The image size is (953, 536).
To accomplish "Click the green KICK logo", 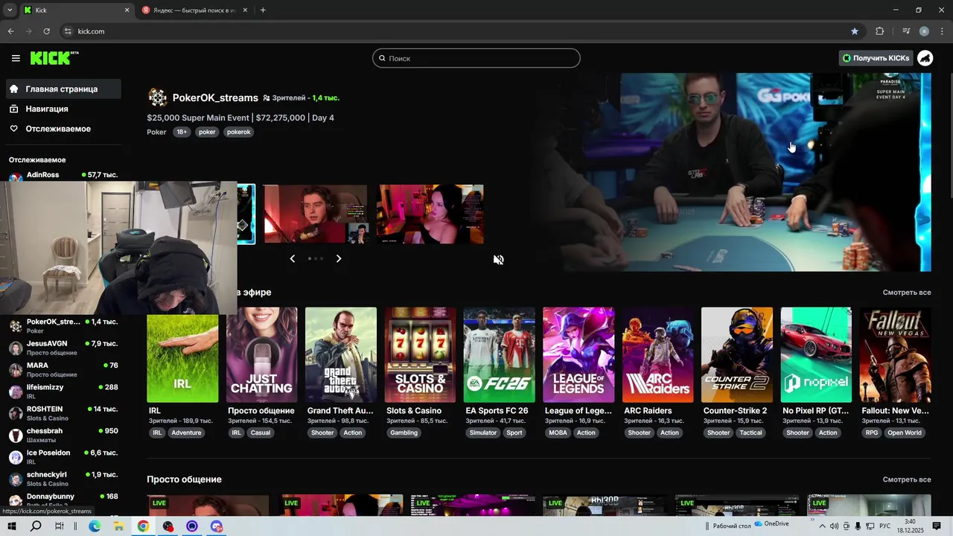I will click(54, 58).
